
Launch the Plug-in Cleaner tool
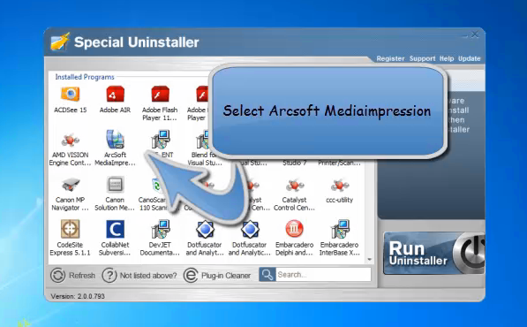(x=217, y=275)
